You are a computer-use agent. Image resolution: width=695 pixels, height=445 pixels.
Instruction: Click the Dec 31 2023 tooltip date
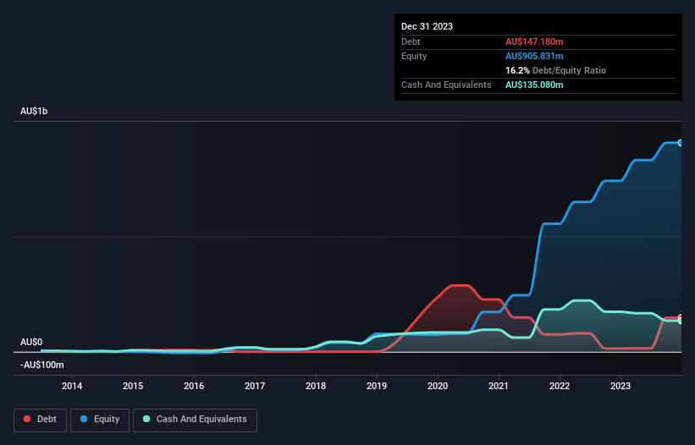click(x=427, y=26)
